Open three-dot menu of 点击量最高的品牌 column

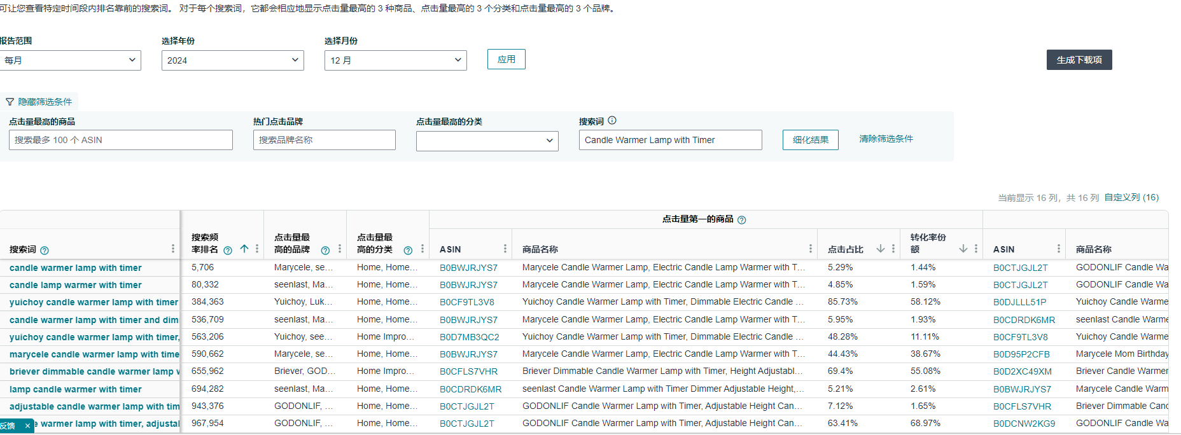tap(340, 249)
